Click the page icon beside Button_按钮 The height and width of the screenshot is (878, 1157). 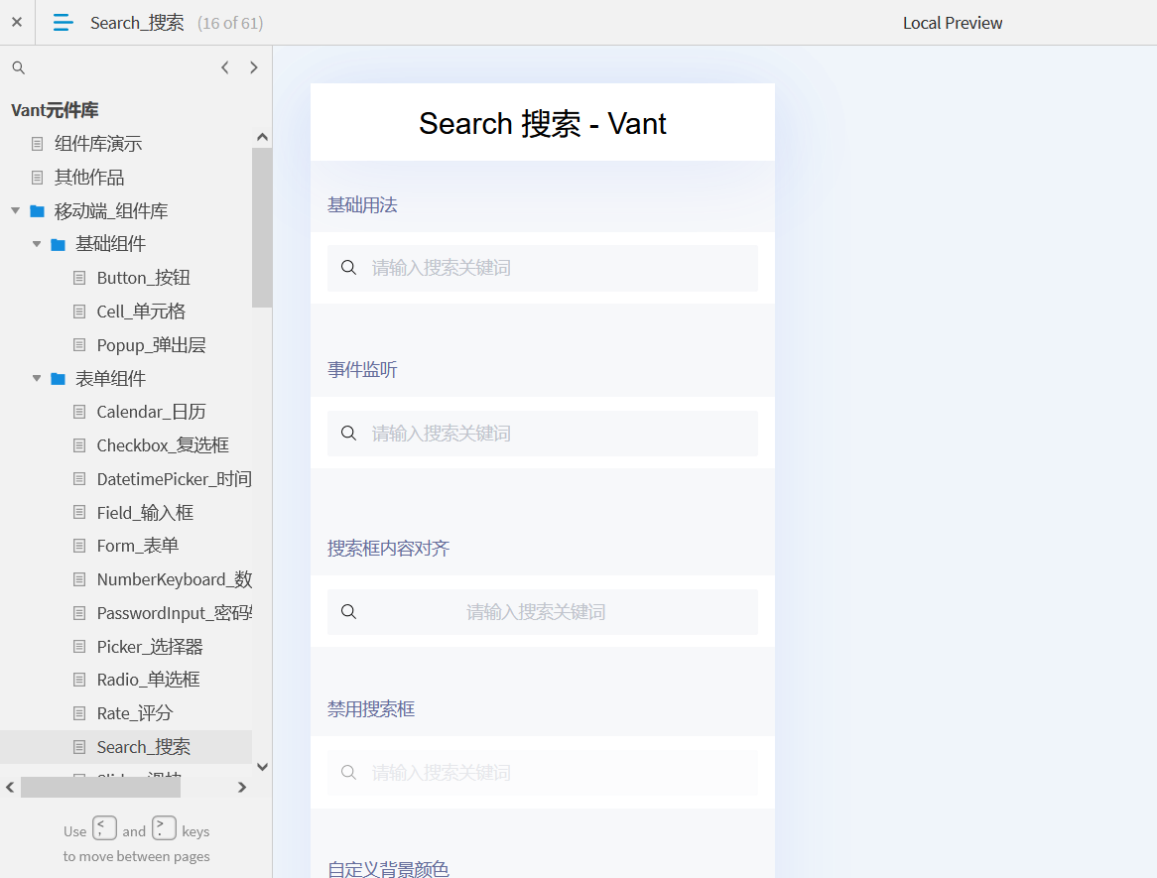[79, 278]
